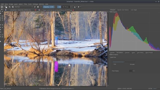Switch to the Color Sliders tab
160x90 pixels.
[x=134, y=10]
